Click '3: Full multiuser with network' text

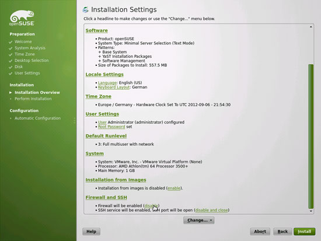[126, 144]
